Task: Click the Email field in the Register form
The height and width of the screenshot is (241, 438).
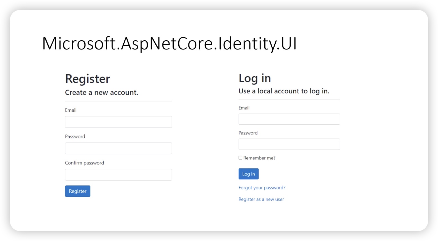Action: (x=118, y=122)
